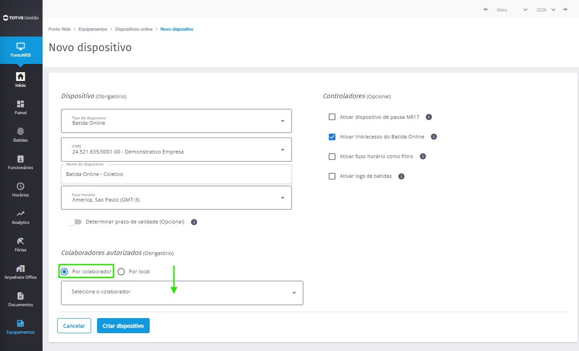The height and width of the screenshot is (351, 579).
Task: Go to Dispositivos online breadcrumb
Action: pos(134,29)
